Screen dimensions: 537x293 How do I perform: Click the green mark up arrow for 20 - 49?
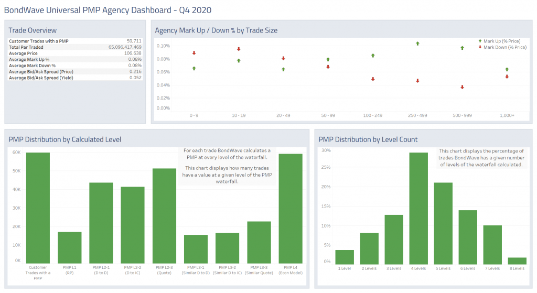283,70
